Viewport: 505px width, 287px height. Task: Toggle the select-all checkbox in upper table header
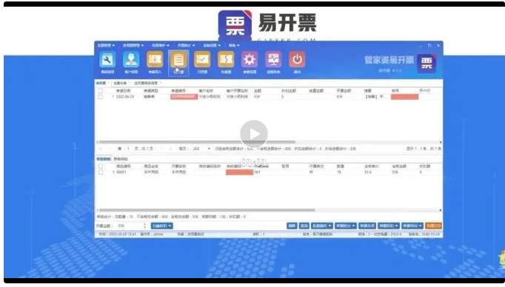coord(101,91)
